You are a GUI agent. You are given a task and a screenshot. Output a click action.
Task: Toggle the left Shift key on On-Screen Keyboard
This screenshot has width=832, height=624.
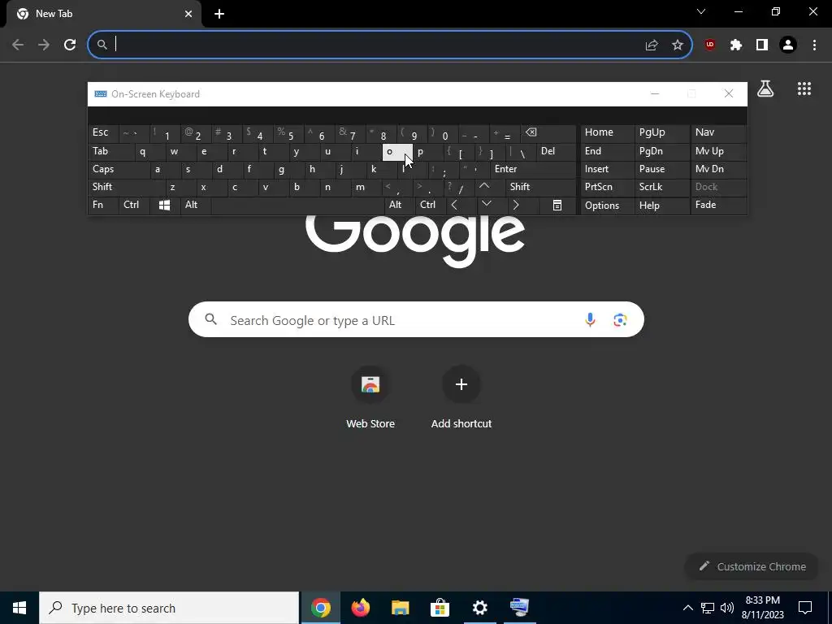(x=127, y=187)
